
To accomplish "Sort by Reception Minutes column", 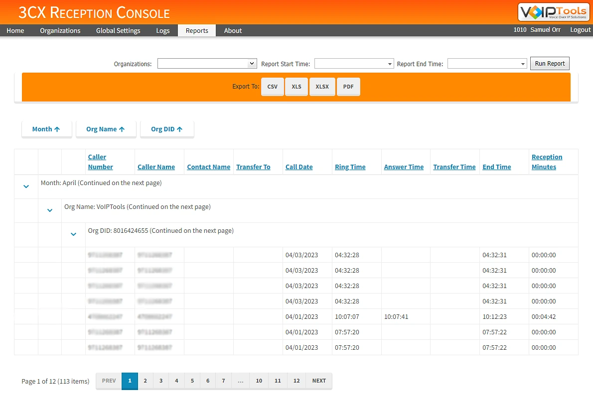I will (547, 162).
